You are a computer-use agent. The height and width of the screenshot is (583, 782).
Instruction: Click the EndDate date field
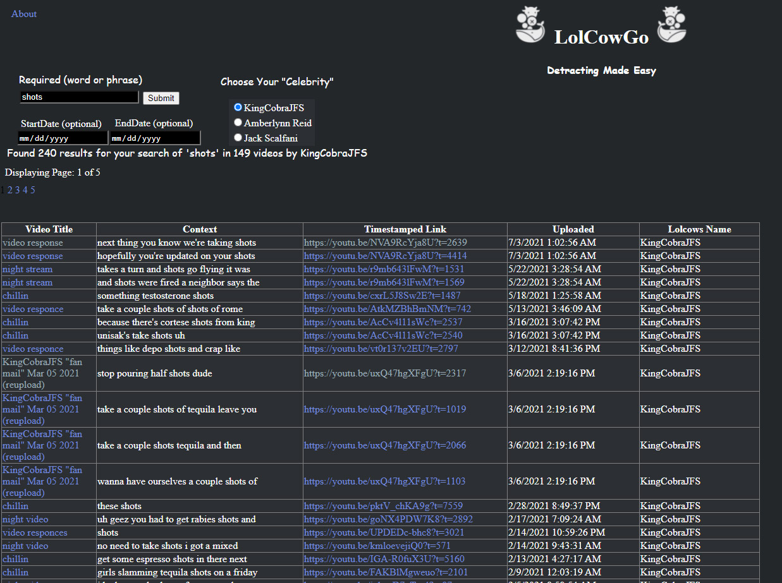click(155, 138)
